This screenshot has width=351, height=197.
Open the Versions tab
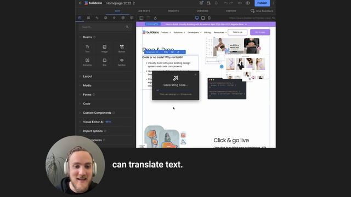click(x=202, y=11)
